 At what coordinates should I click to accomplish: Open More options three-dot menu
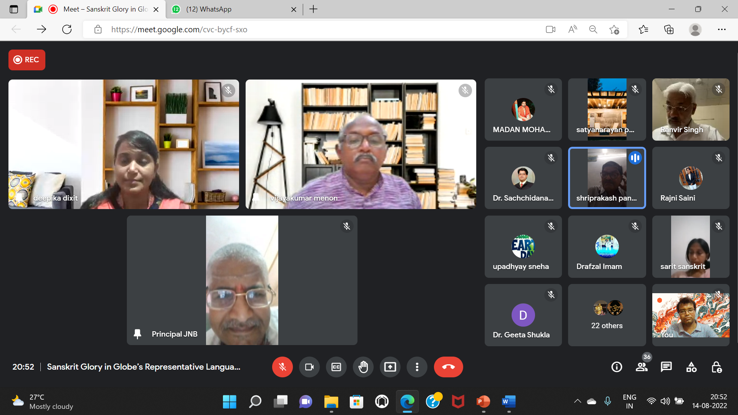click(417, 367)
